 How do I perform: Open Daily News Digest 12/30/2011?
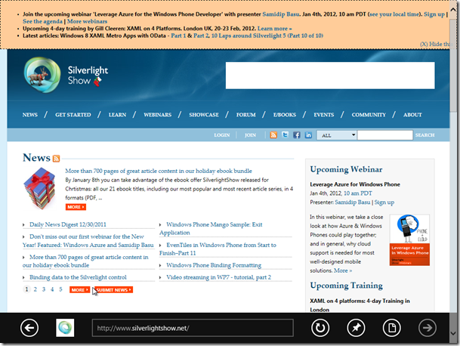pyautogui.click(x=68, y=224)
